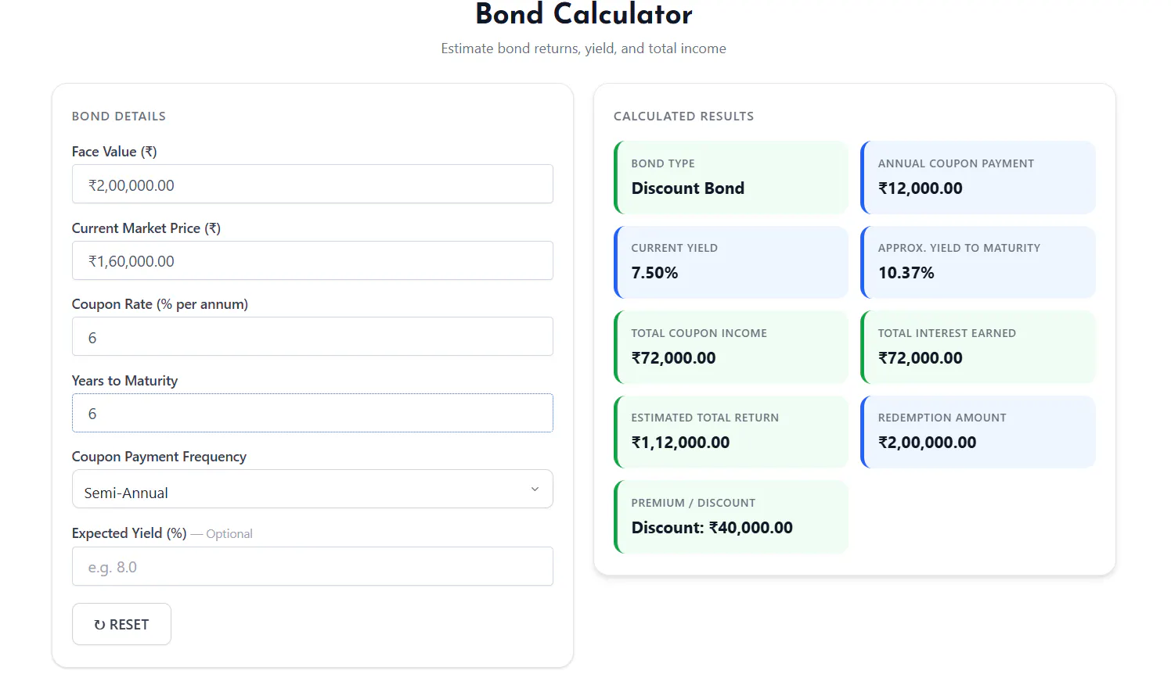Click the 'BOND TYPE' card label

[x=663, y=163]
